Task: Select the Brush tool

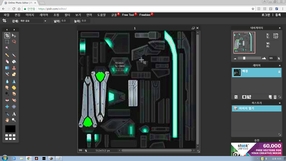Action: pyautogui.click(x=14, y=55)
